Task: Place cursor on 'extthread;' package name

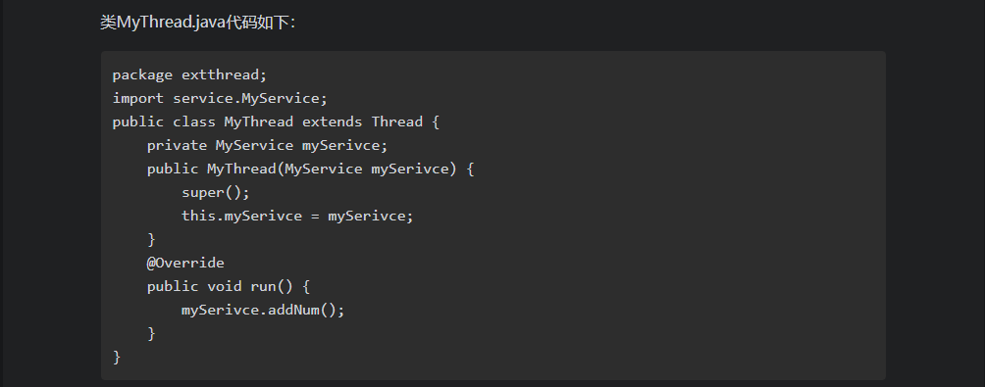Action: tap(225, 74)
